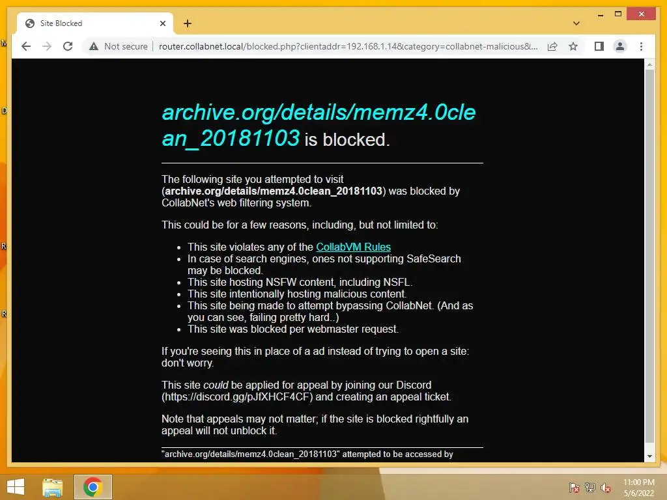Maximize the Chrome window
The height and width of the screenshot is (500, 667).
618,14
